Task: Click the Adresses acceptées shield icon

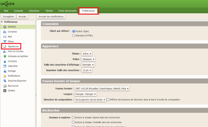Action: pyautogui.click(x=5, y=56)
